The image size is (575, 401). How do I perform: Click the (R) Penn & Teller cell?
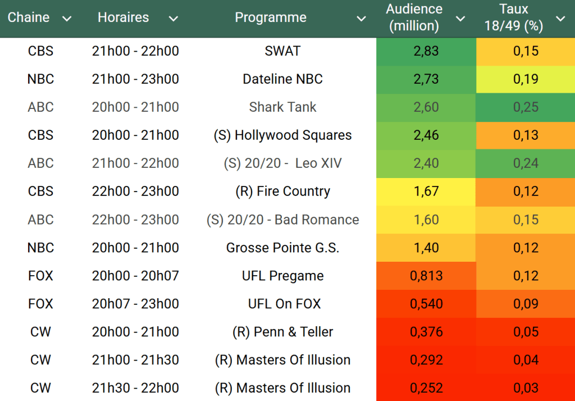click(282, 332)
